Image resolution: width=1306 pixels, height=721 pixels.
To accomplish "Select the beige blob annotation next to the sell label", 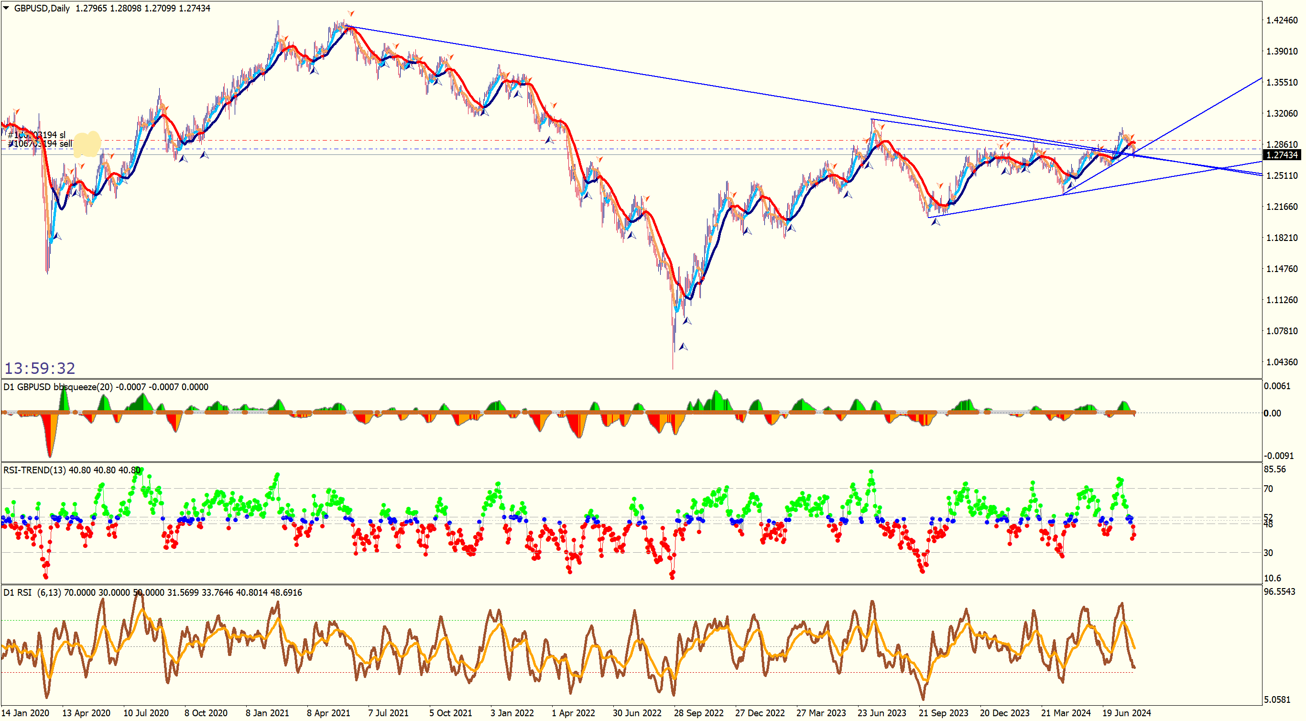I will pyautogui.click(x=87, y=144).
